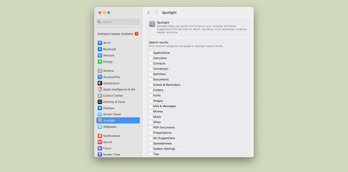Enable the Applications checkbox
This screenshot has height=172, width=348.
coord(150,53)
